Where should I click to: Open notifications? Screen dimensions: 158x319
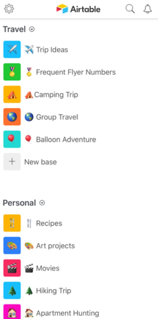coord(147,9)
